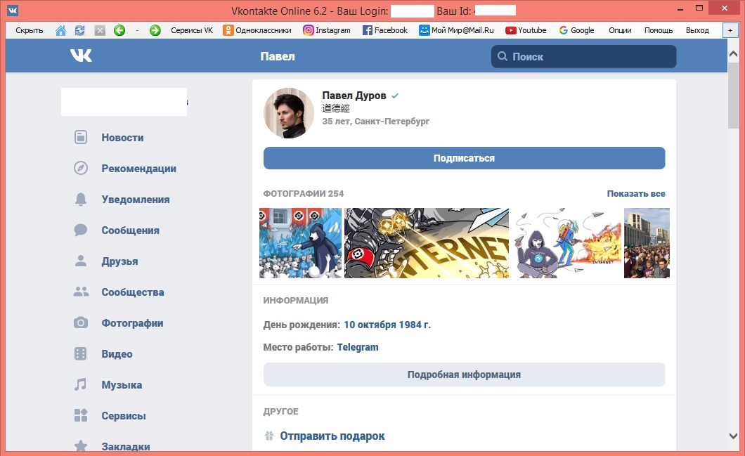Image resolution: width=745 pixels, height=456 pixels.
Task: Click the Павел Дуров profile name
Action: [x=354, y=96]
